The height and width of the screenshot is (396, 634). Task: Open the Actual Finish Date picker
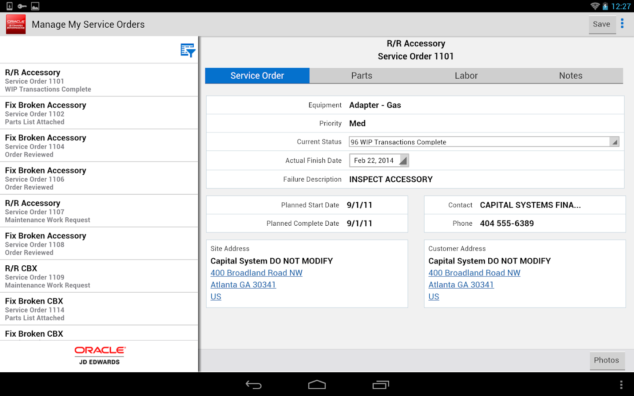379,161
